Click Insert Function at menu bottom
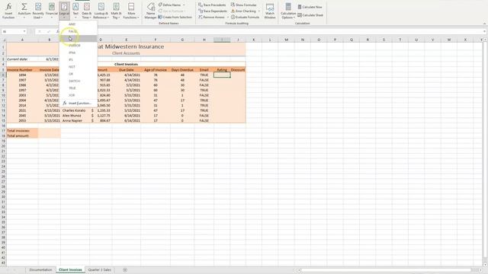The image size is (488, 274). [78, 104]
